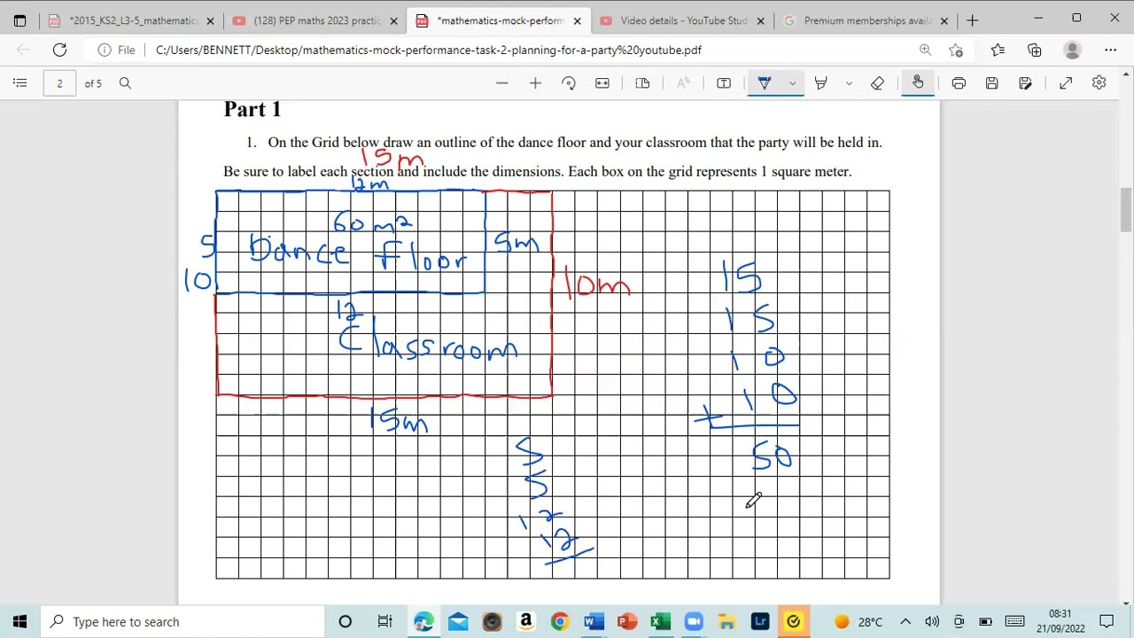Select the Add text tool

[x=724, y=83]
